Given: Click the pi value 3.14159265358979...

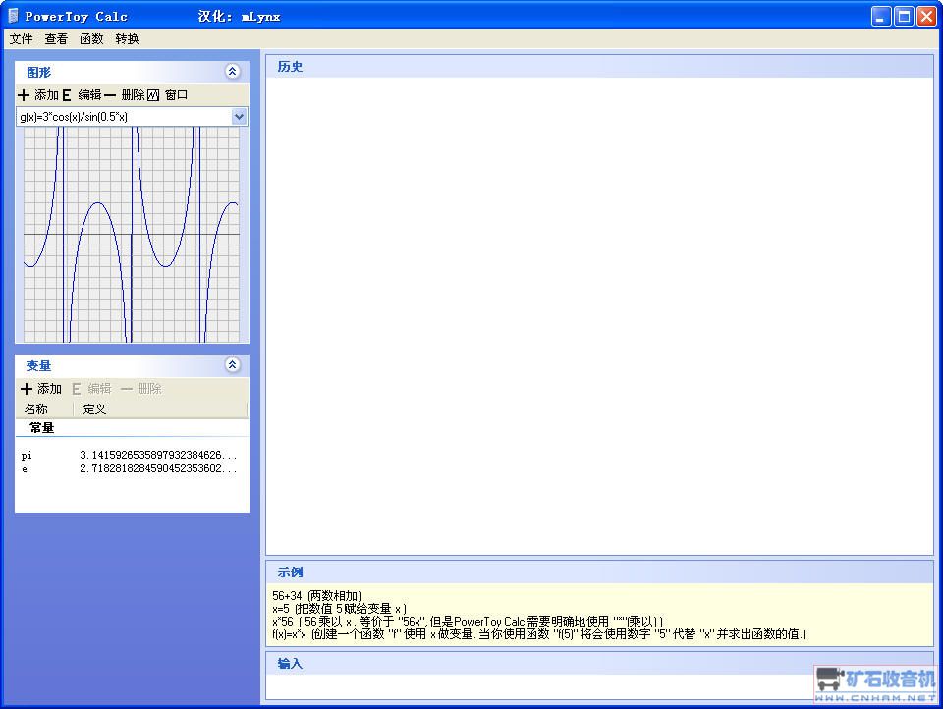Looking at the screenshot, I should [x=158, y=456].
